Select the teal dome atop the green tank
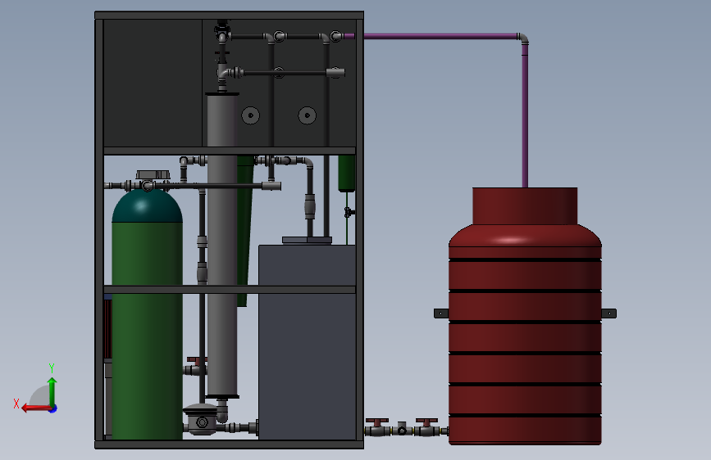Image resolution: width=711 pixels, height=460 pixels. click(x=147, y=206)
